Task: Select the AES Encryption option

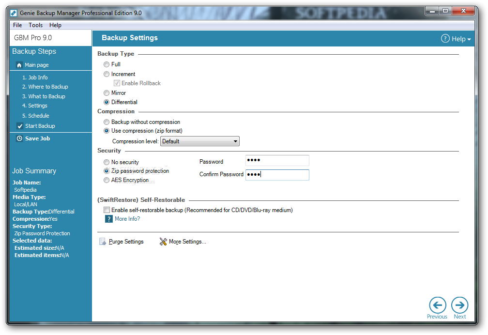Action: click(x=107, y=180)
